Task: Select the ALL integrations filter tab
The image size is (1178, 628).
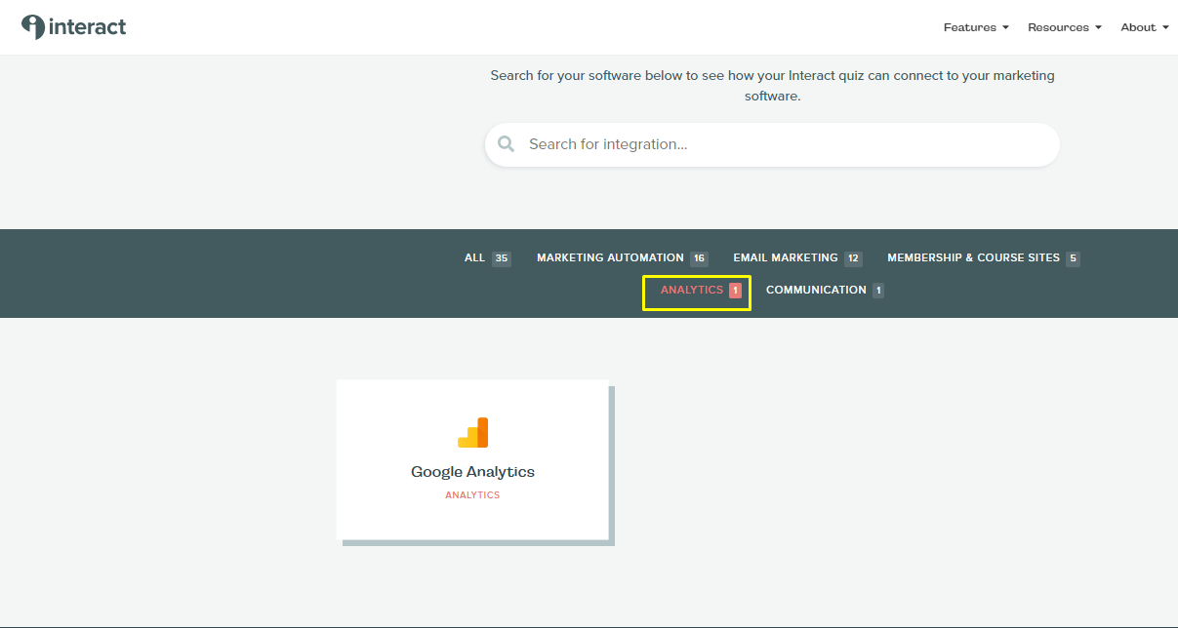Action: pyautogui.click(x=474, y=257)
